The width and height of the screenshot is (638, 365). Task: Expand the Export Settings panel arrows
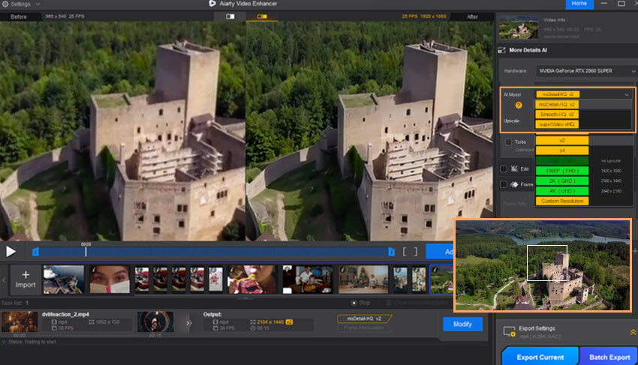pos(633,332)
